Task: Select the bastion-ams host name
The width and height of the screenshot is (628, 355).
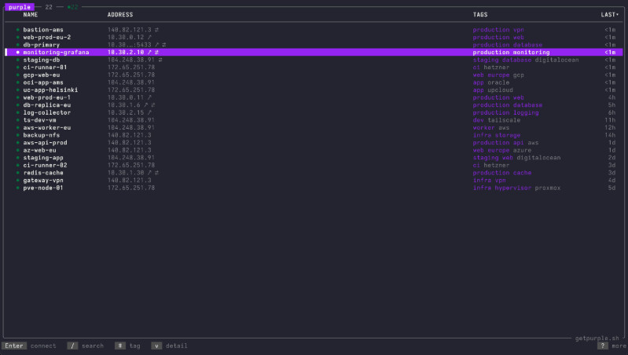Action: 43,30
